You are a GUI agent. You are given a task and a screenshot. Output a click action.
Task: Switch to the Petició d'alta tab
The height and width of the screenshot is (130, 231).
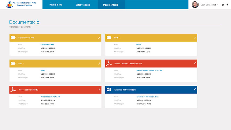56,5
